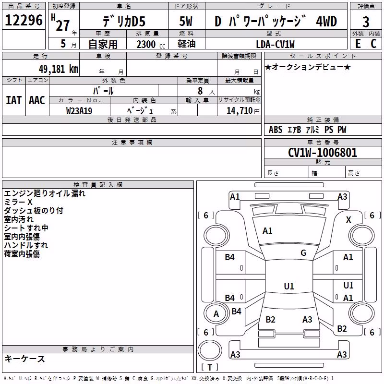
Task: Select the 検査員記入欄 header
Action: click(x=98, y=185)
